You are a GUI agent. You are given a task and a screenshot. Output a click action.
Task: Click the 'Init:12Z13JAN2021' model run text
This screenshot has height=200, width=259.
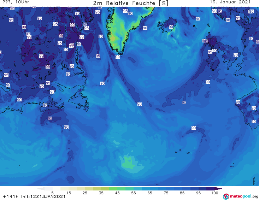pos(43,196)
